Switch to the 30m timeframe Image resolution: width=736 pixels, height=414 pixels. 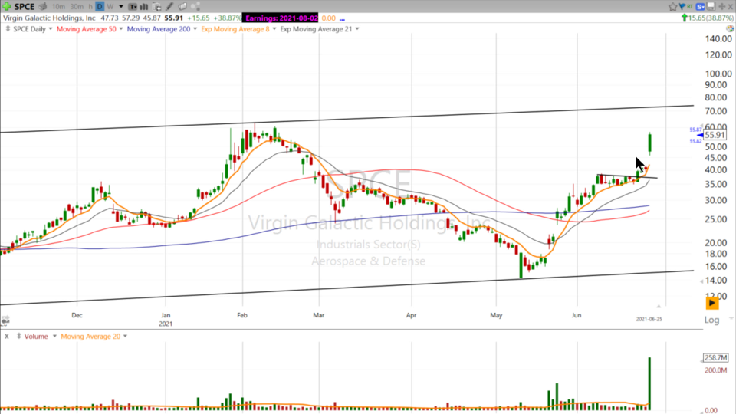tap(77, 7)
